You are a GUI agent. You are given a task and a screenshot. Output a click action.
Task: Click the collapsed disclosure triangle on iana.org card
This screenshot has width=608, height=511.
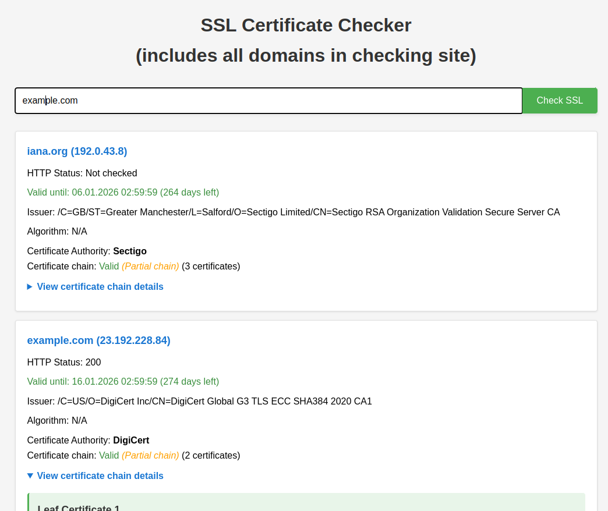[x=30, y=286]
